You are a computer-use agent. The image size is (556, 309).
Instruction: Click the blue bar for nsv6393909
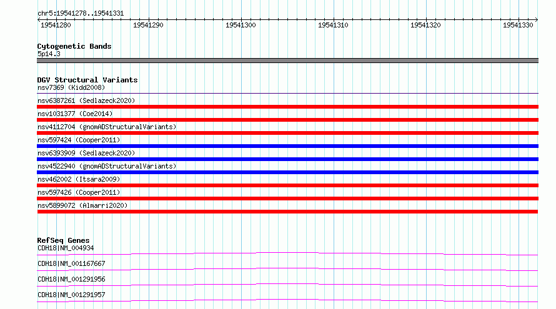[x=287, y=159]
